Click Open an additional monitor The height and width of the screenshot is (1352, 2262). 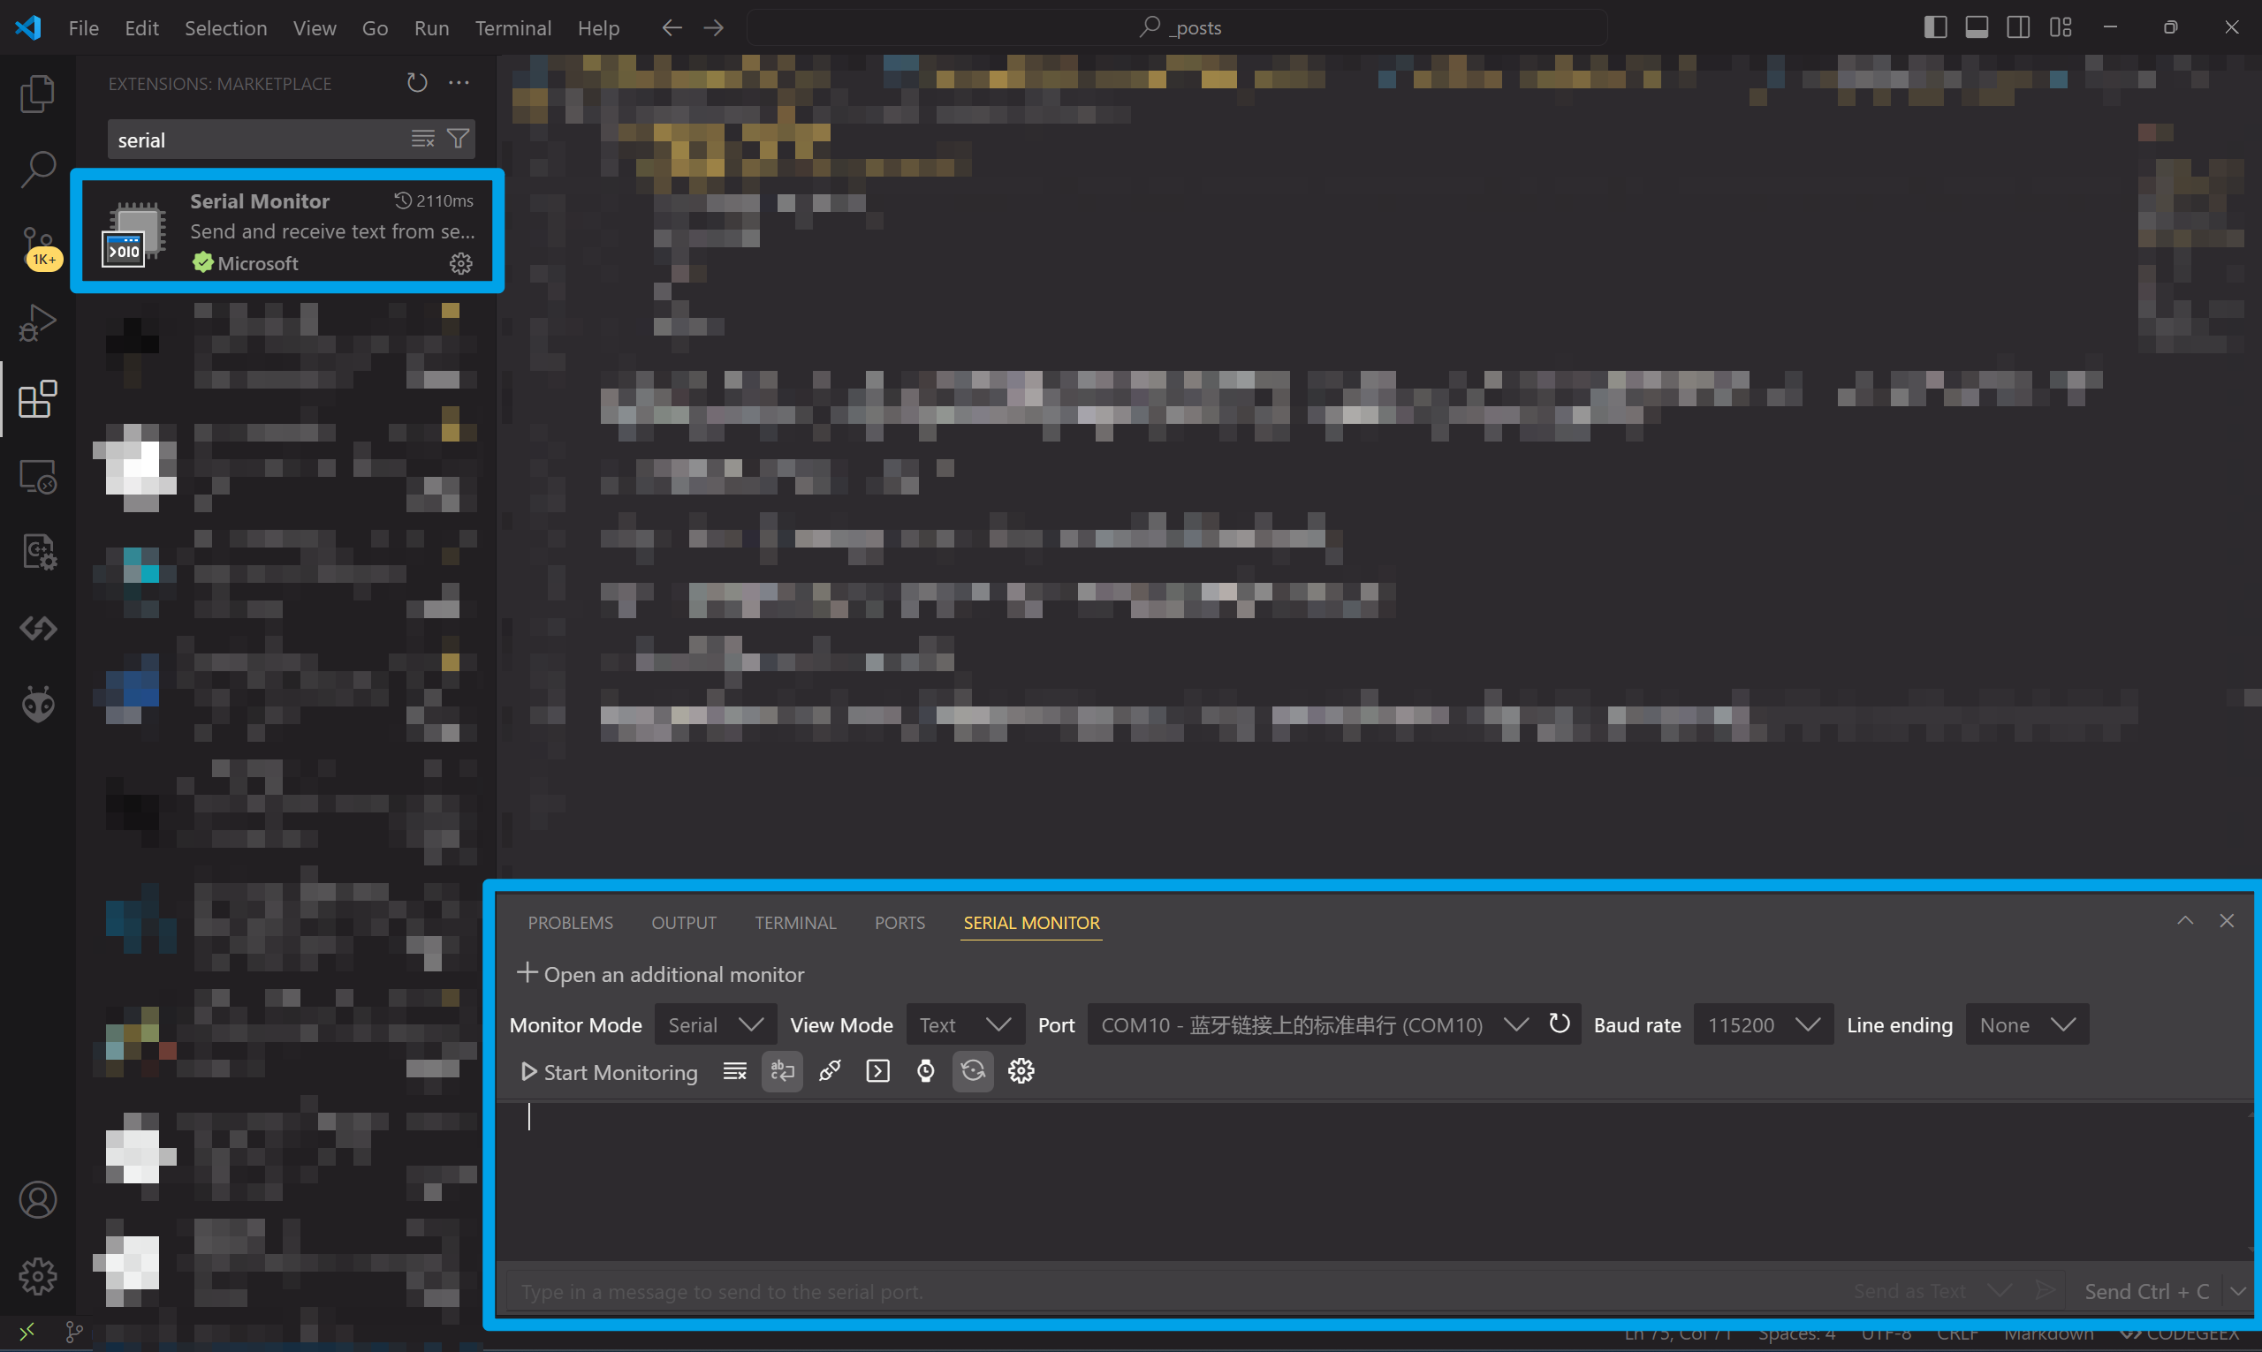(661, 974)
